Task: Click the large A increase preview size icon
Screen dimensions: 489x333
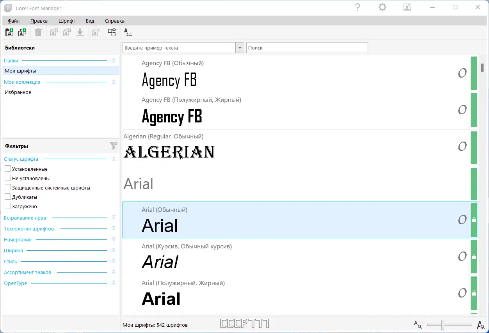Action: [480, 324]
